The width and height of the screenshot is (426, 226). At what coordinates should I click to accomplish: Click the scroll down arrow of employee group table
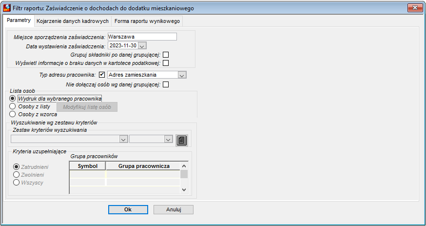[x=184, y=190]
